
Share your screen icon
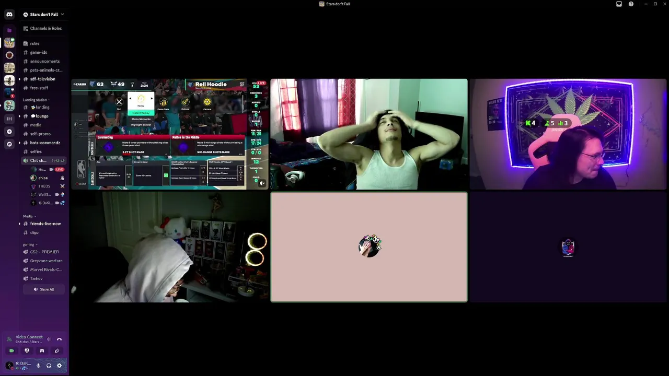tap(27, 351)
